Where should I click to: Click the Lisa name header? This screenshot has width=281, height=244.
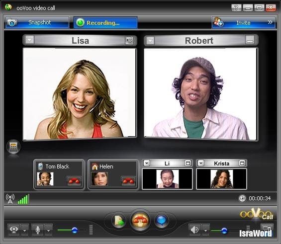pos(80,40)
